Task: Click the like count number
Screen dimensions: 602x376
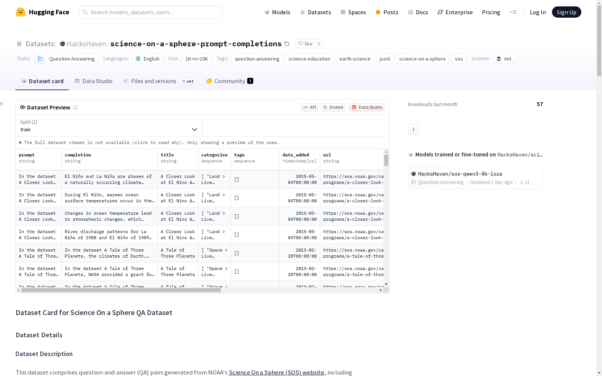Action: click(x=319, y=44)
